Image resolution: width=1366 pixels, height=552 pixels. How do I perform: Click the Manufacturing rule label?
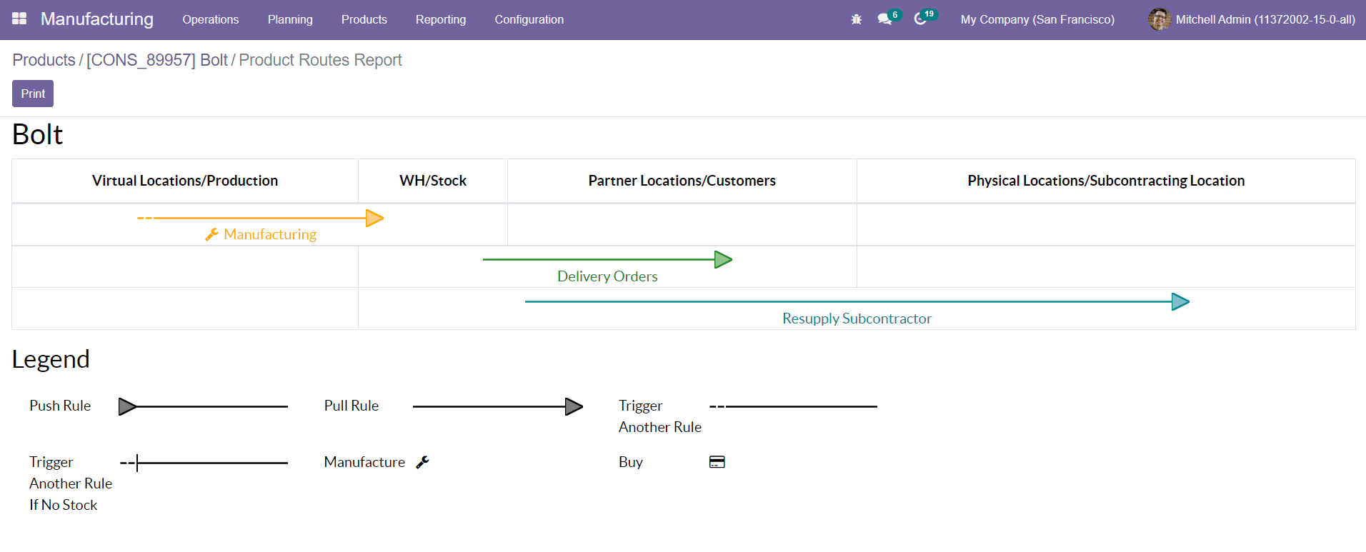[269, 235]
